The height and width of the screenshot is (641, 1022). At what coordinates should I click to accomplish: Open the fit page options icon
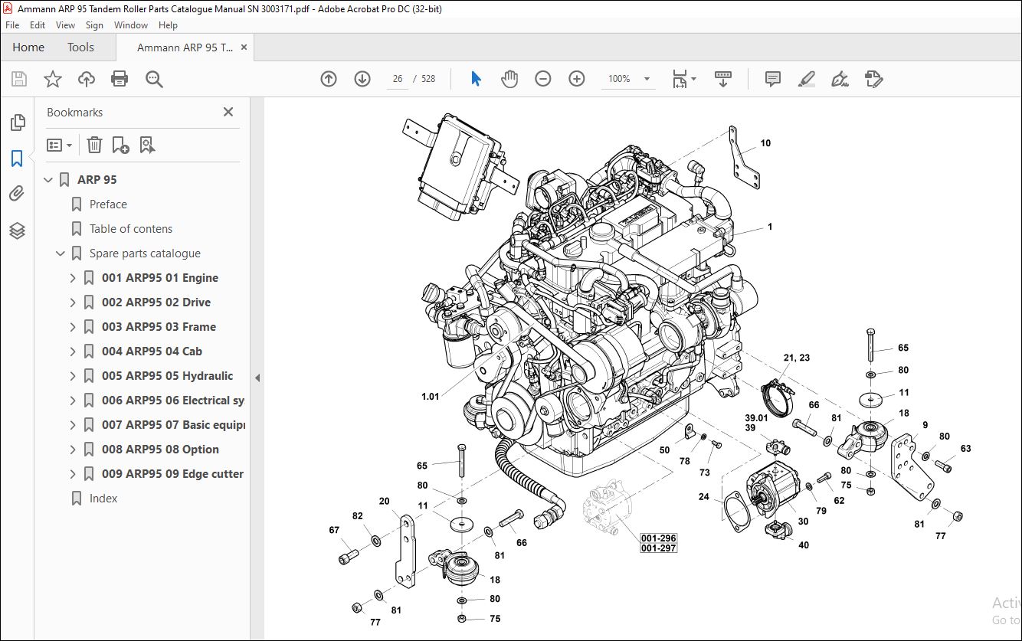[683, 79]
